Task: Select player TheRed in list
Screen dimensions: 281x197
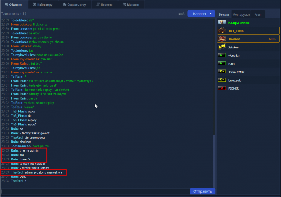Action: (x=248, y=39)
